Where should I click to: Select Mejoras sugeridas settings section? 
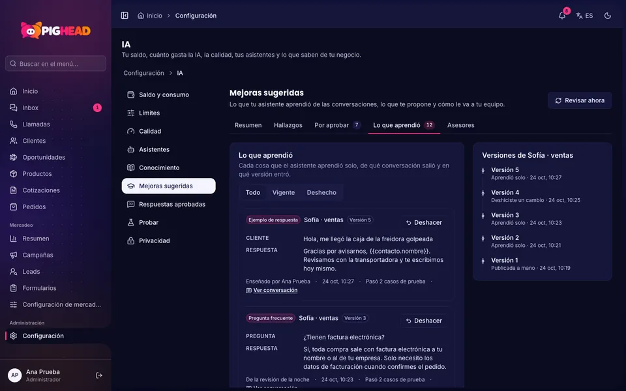coord(168,186)
